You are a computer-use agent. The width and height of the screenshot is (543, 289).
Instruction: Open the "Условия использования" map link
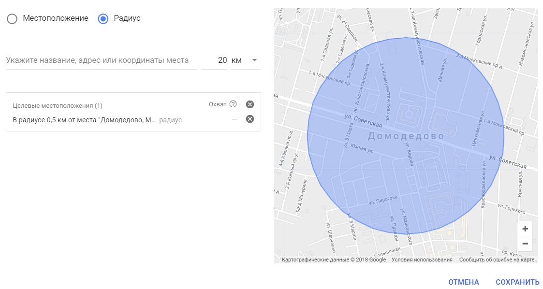pyautogui.click(x=422, y=260)
